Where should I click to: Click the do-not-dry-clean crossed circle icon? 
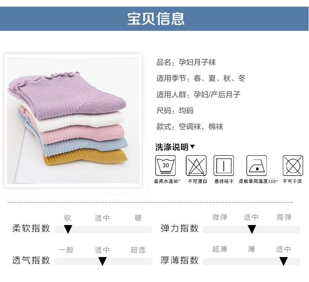293,166
